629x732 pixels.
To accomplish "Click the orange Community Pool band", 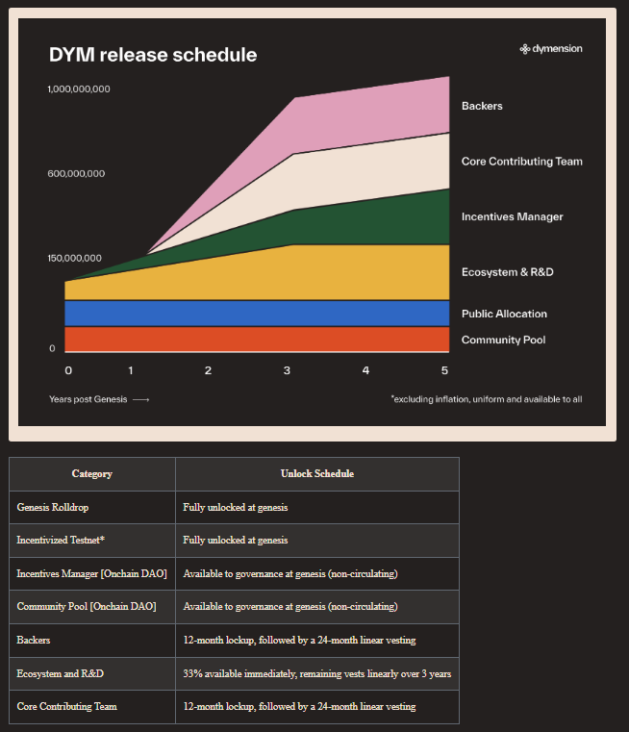I will [257, 339].
